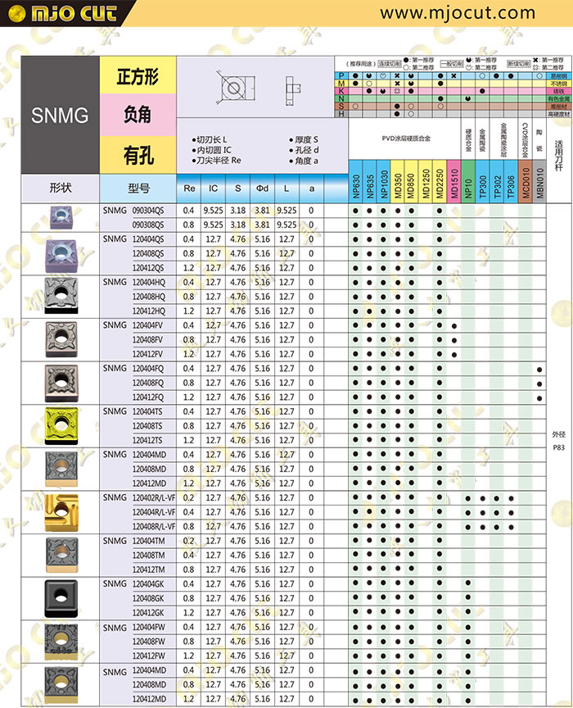This screenshot has height=708, width=573.
Task: Click the square insert top-view dimension diagram
Action: (x=236, y=88)
